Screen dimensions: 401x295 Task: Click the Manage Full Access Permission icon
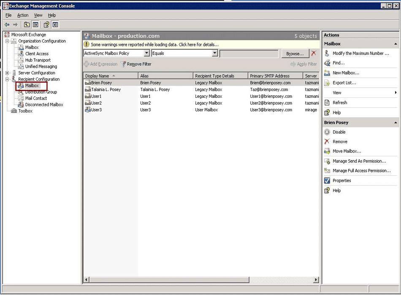[327, 171]
